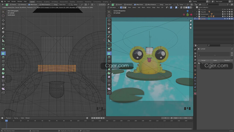Toggle camera view icon in viewport
This screenshot has height=132, width=234.
click(191, 28)
